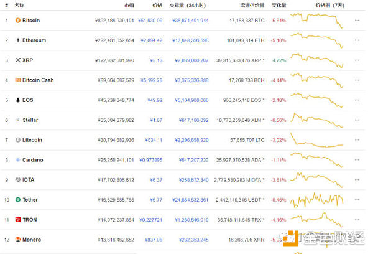Open the more options menu for Litecoin
373x254 pixels.
pos(357,140)
